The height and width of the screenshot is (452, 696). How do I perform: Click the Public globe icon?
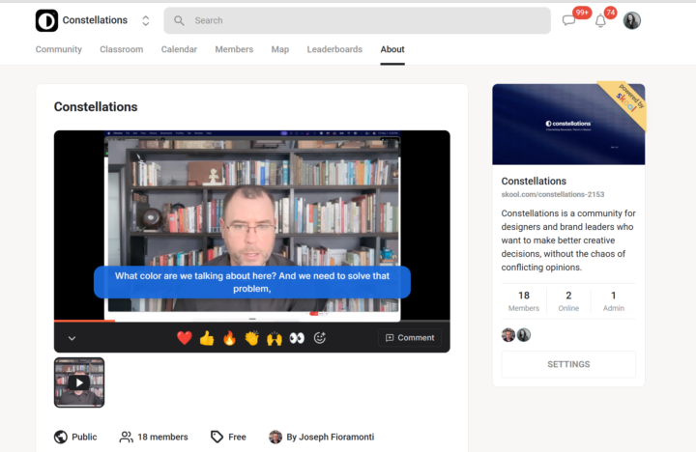point(61,437)
